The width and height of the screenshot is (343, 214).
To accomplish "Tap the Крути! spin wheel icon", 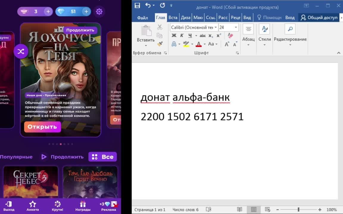I will click(x=57, y=205).
